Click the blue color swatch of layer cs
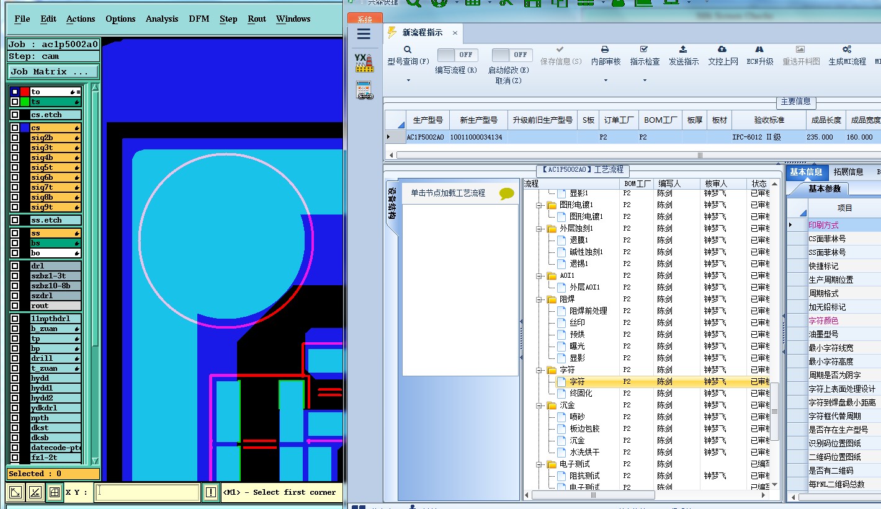Image resolution: width=881 pixels, height=509 pixels. point(25,128)
